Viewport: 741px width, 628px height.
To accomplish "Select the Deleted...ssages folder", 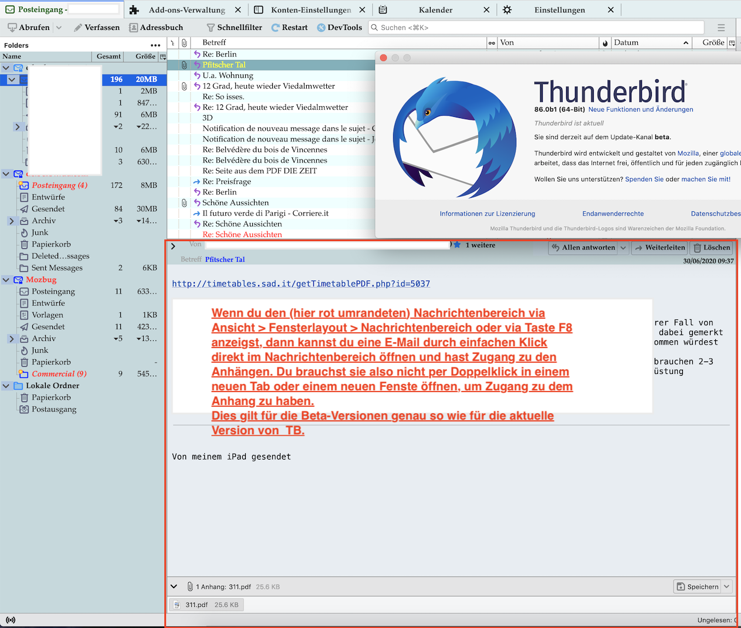I will [60, 256].
